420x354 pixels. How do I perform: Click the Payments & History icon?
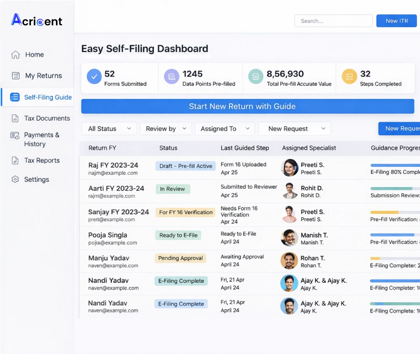click(x=15, y=135)
